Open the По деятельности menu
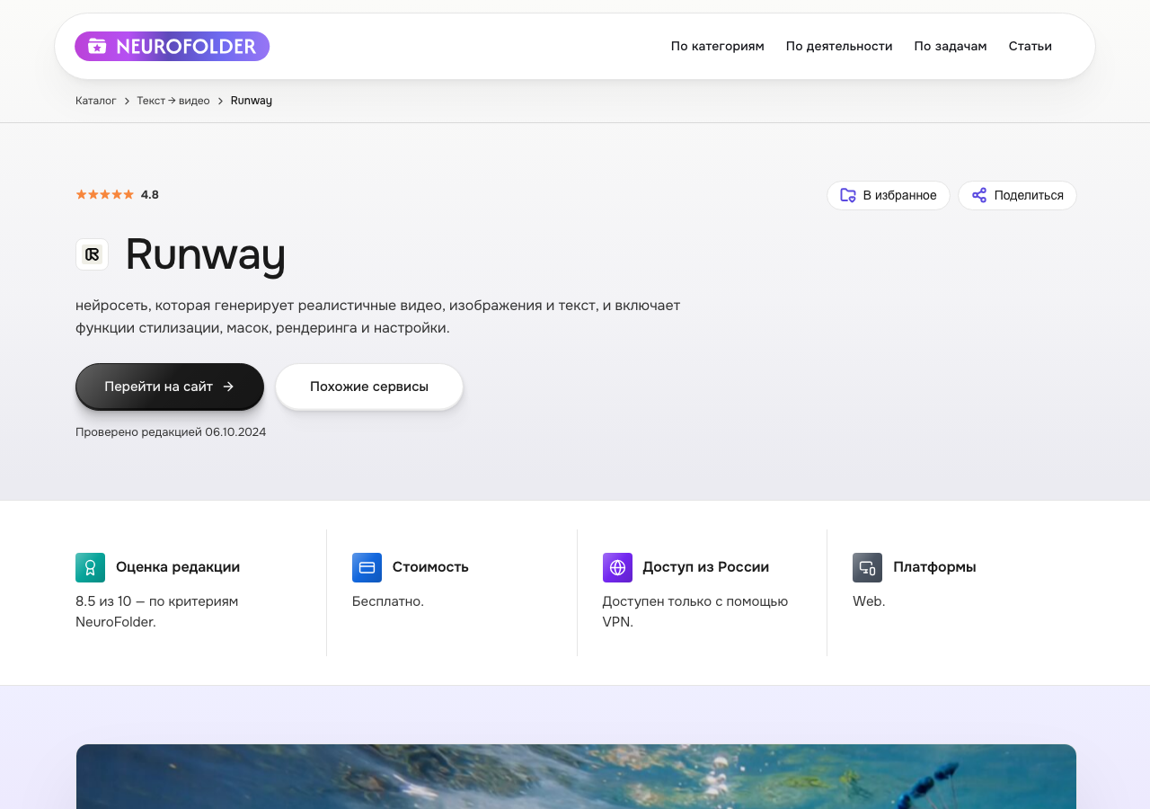Image resolution: width=1150 pixels, height=809 pixels. click(x=839, y=46)
